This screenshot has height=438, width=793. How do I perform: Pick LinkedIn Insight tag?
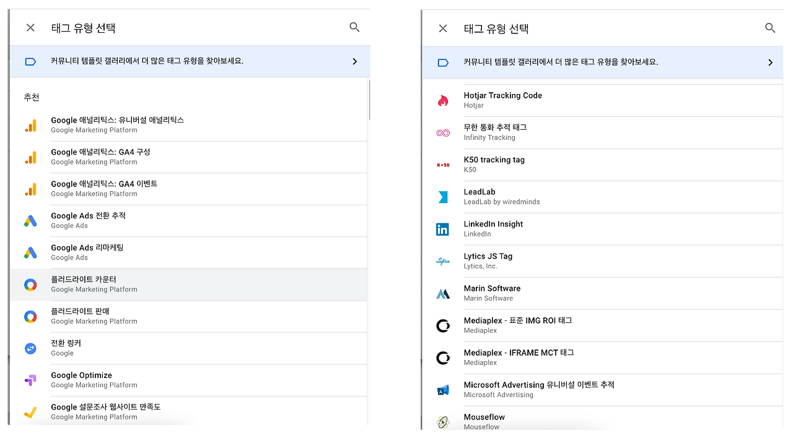tap(603, 229)
